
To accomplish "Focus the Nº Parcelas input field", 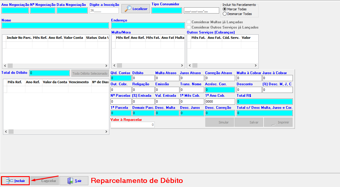I will point(121,101).
